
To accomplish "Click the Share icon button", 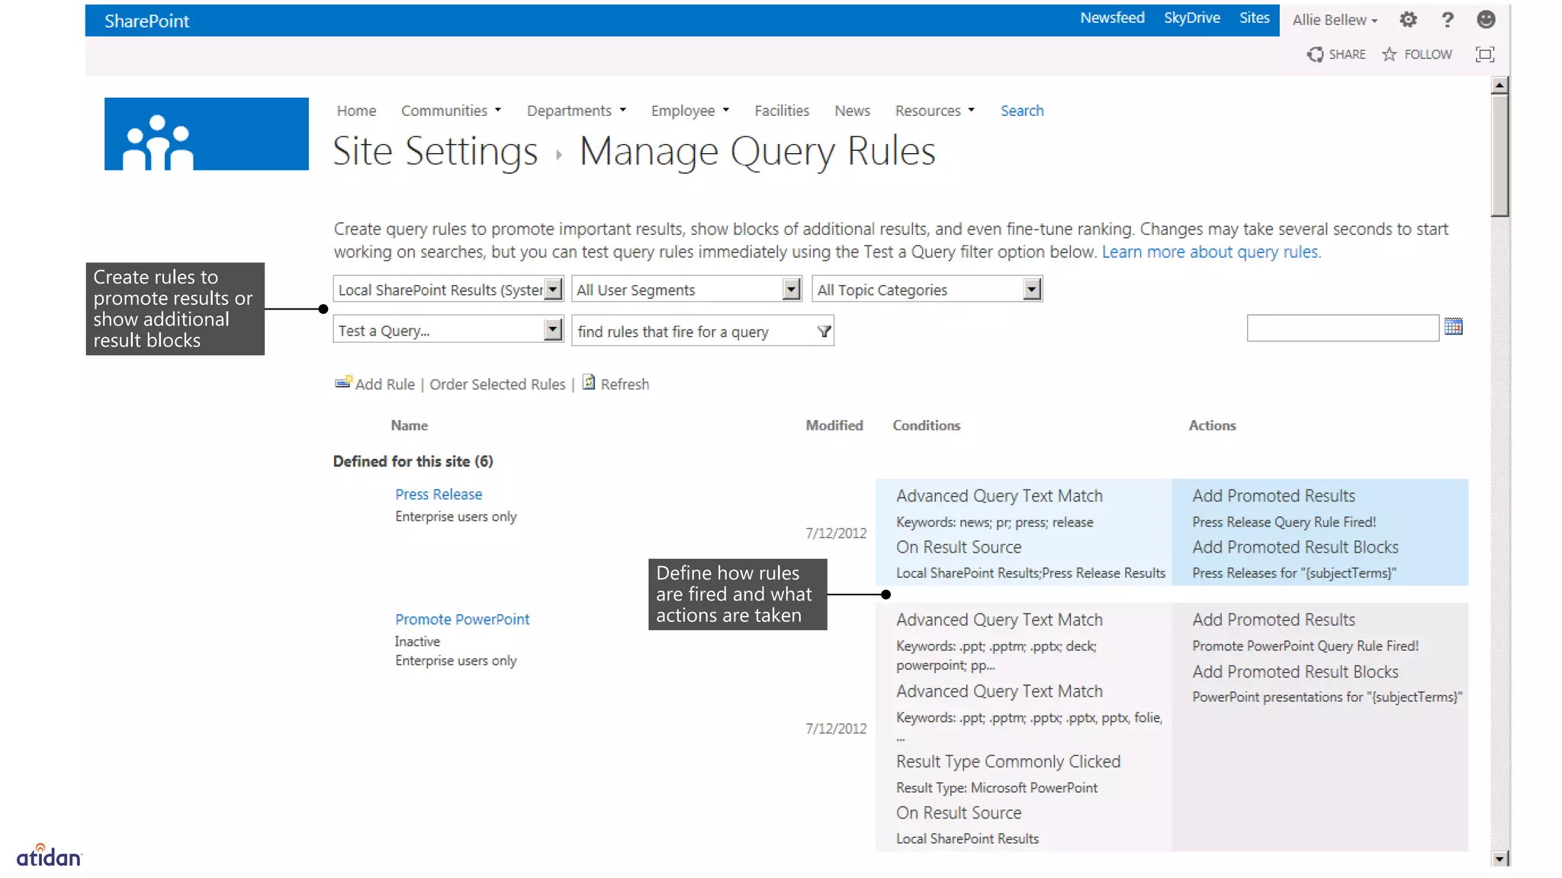I will point(1336,54).
